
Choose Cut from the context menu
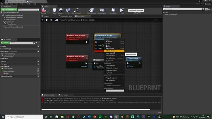pyautogui.click(x=114, y=44)
